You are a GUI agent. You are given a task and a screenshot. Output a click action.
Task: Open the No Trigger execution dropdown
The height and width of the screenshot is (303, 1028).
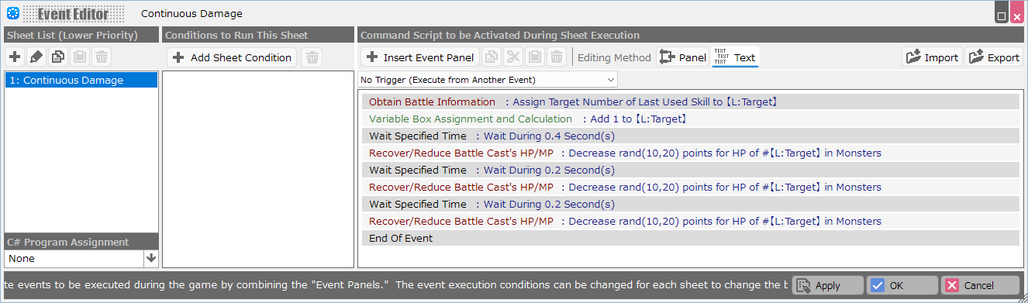(x=488, y=80)
